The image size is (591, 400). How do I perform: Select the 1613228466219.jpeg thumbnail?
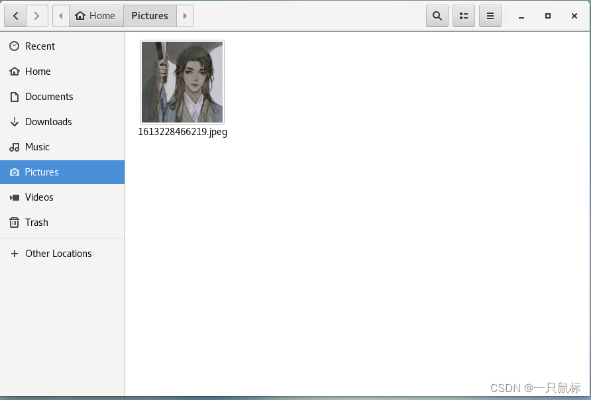tap(182, 82)
